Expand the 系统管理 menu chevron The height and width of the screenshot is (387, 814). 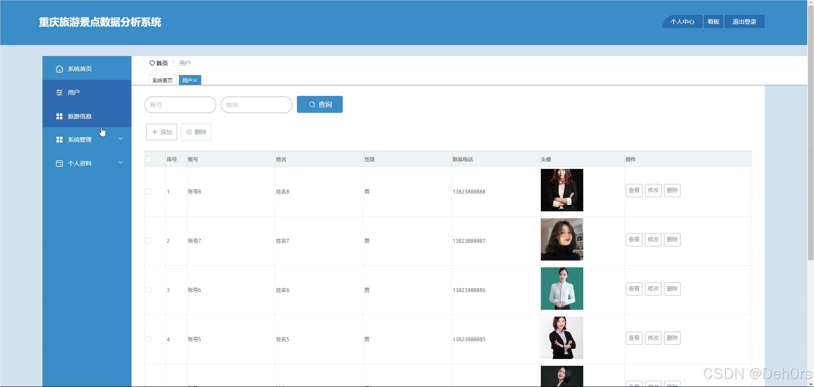(x=120, y=139)
